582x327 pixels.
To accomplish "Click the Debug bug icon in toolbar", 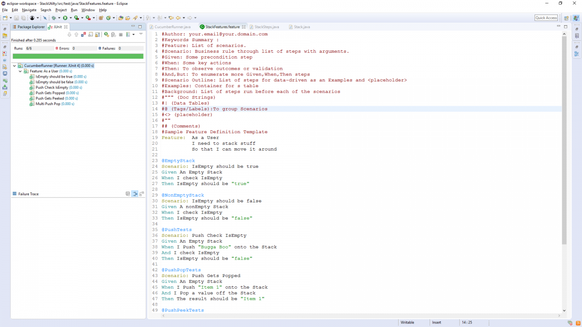I will [54, 17].
